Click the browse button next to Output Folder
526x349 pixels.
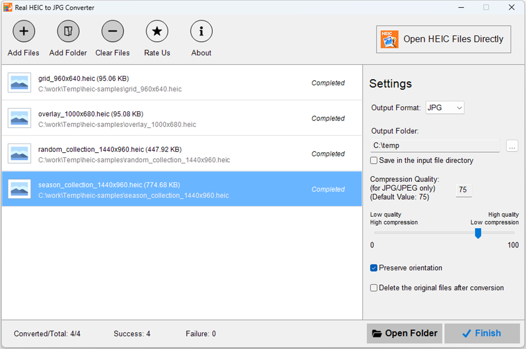(x=512, y=146)
